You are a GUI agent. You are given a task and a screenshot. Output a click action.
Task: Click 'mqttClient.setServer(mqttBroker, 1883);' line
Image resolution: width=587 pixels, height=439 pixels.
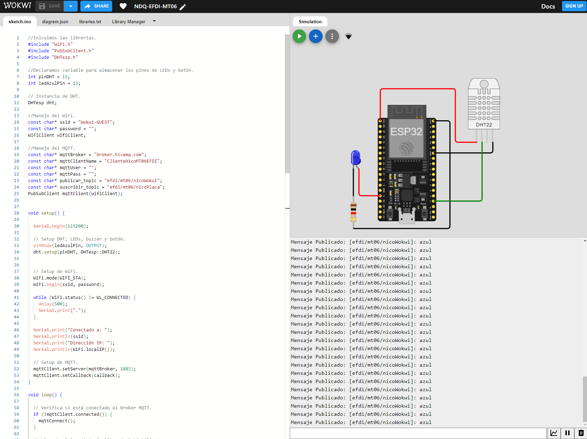click(x=84, y=369)
